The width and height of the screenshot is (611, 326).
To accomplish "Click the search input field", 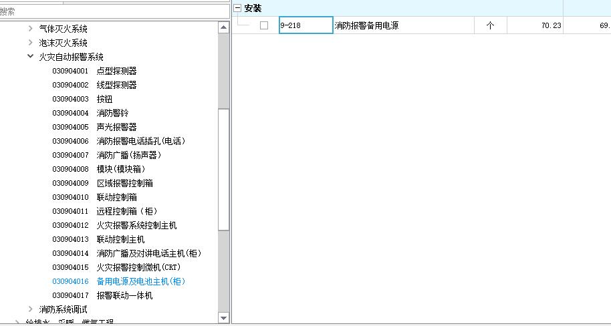I will pyautogui.click(x=114, y=11).
